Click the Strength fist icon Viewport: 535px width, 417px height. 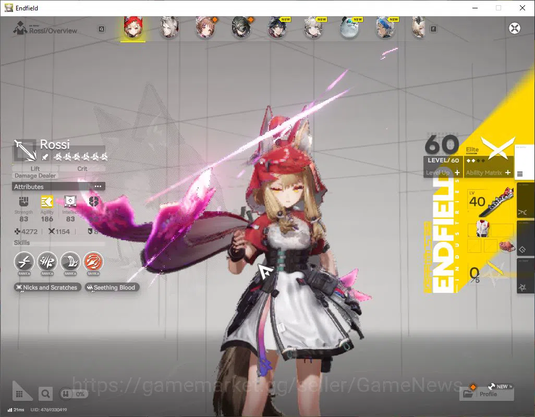pyautogui.click(x=23, y=202)
